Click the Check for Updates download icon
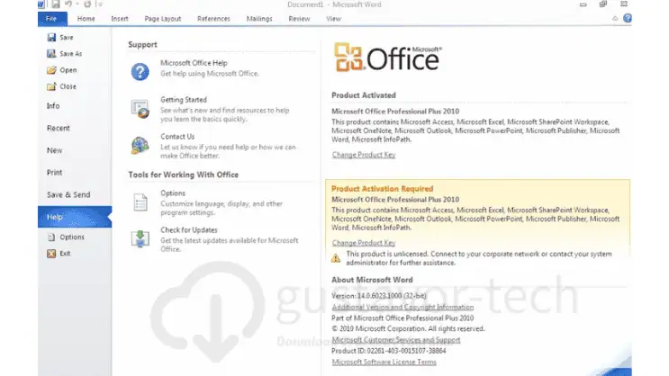669x376 pixels. point(140,238)
